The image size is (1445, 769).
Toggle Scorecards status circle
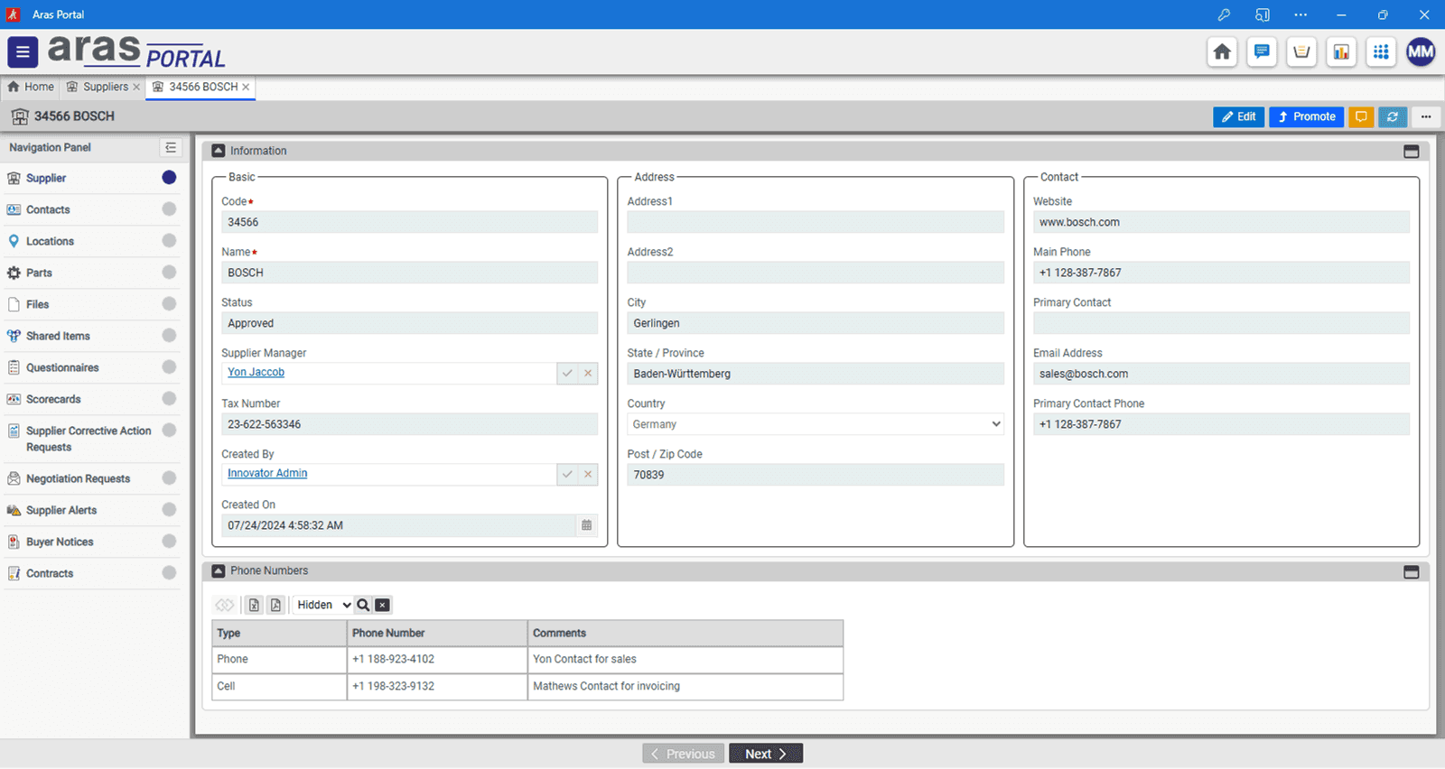coord(169,399)
